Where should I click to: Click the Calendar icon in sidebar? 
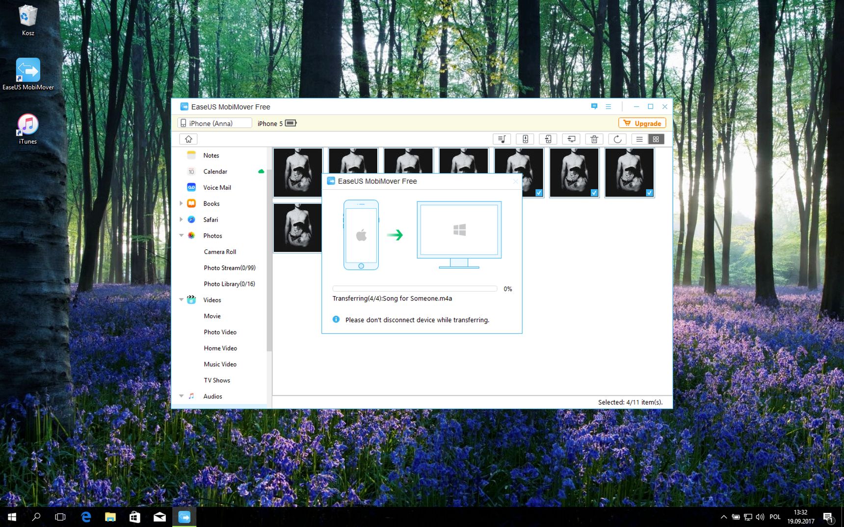pyautogui.click(x=191, y=172)
